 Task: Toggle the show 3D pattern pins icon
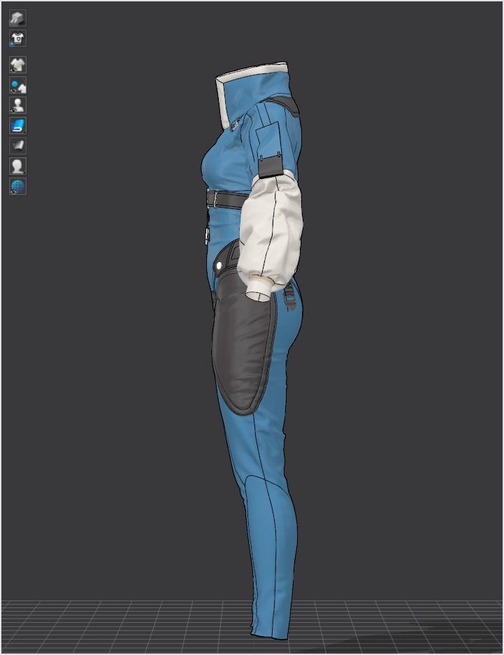[17, 85]
